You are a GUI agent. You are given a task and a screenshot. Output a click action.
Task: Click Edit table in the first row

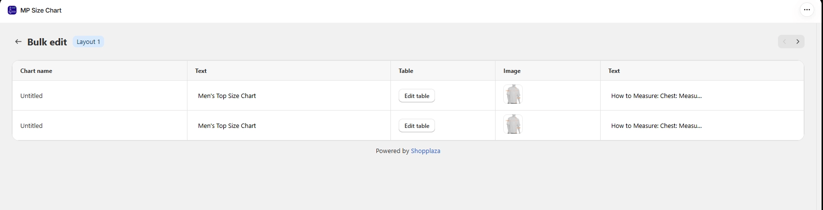pos(417,96)
